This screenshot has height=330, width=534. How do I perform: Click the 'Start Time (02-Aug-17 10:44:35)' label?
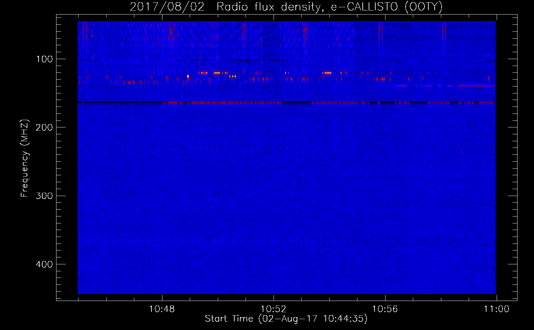tap(286, 319)
